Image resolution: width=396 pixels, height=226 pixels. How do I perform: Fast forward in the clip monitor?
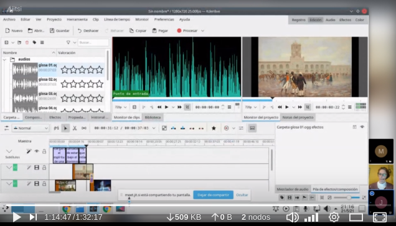(x=179, y=107)
